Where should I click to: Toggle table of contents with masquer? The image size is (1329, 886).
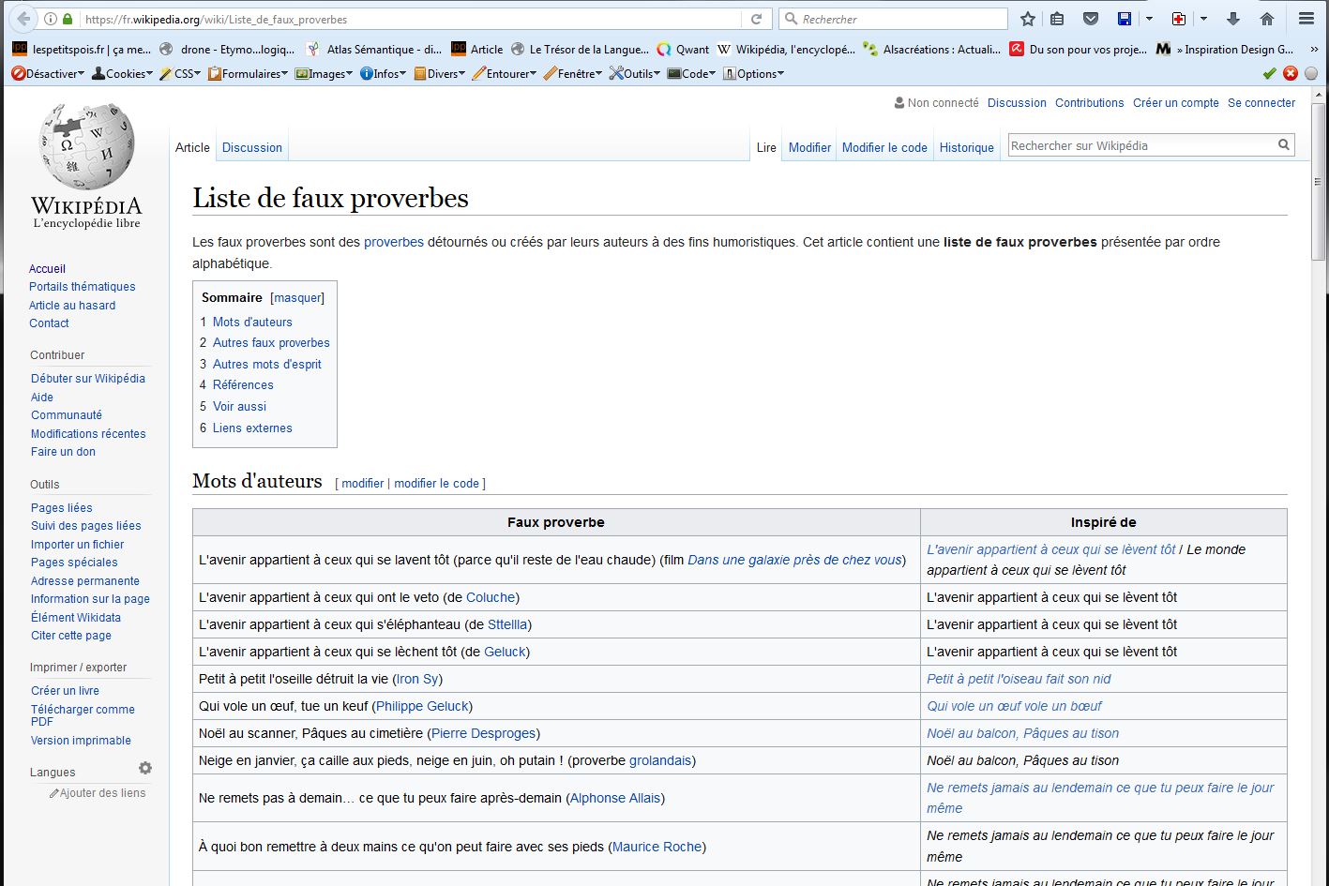297,298
